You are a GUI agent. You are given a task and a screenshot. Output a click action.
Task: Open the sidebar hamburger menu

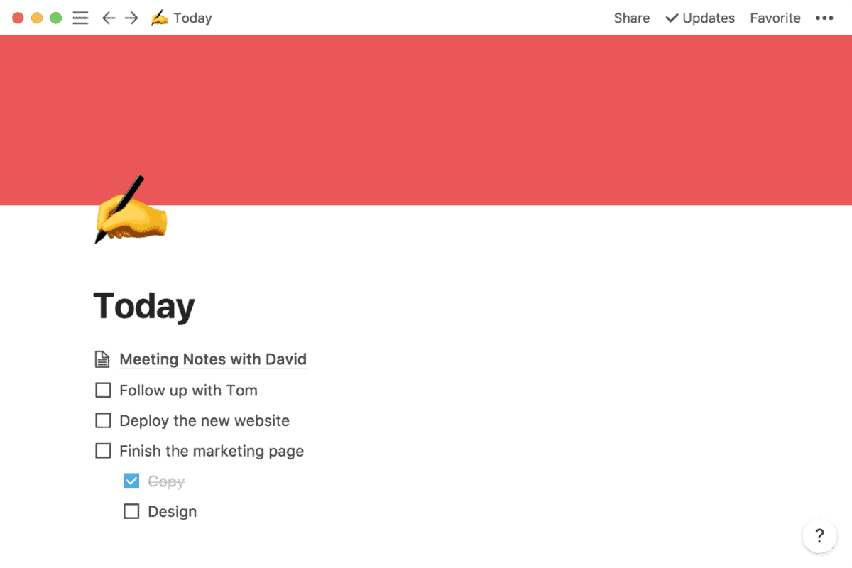81,18
